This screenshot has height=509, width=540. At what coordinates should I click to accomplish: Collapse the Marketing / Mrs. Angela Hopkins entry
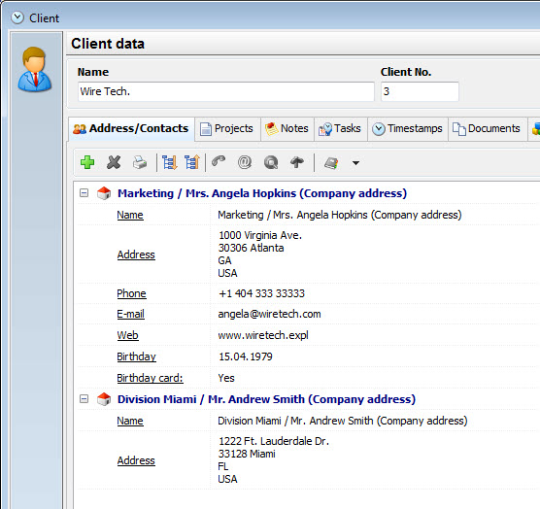point(84,192)
